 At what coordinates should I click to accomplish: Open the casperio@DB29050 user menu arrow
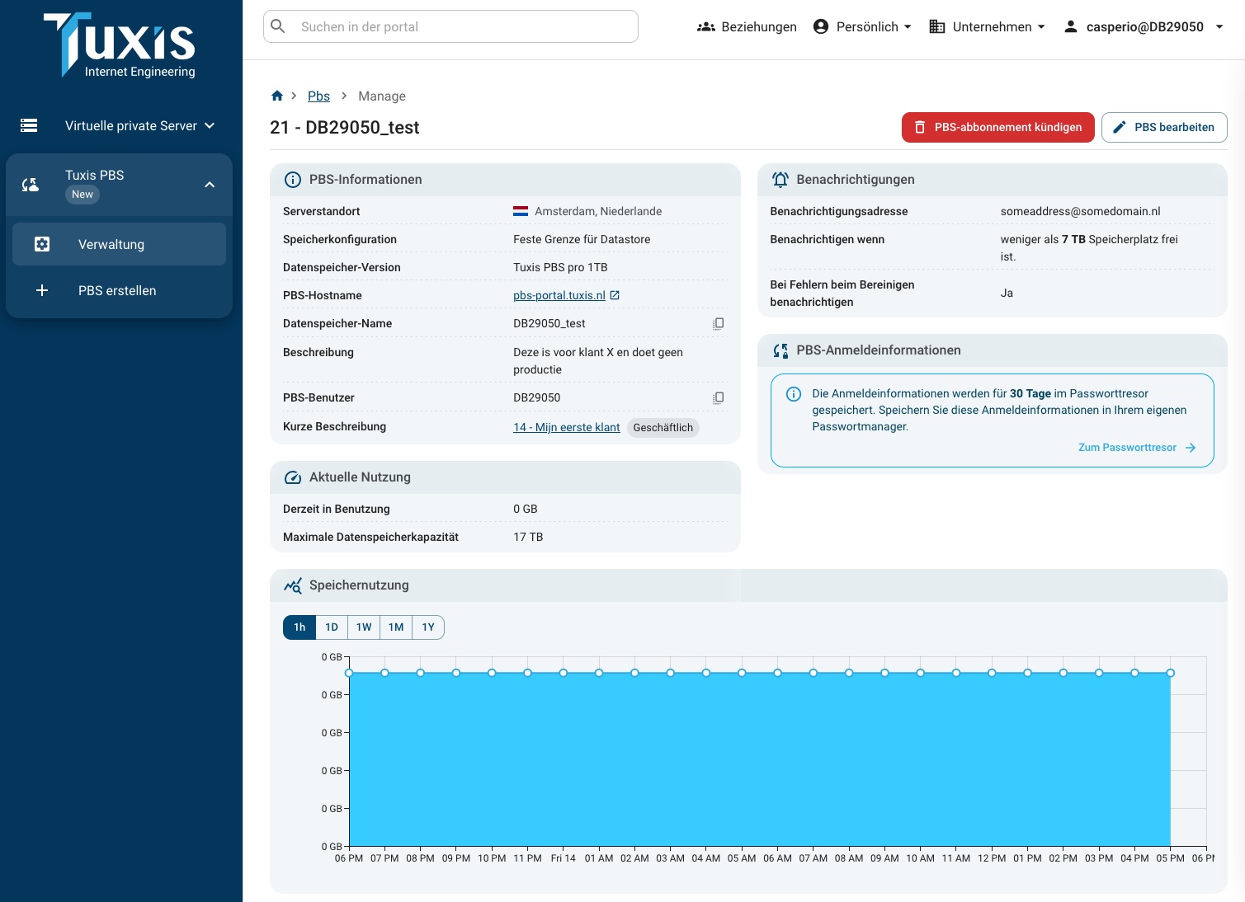click(1219, 26)
